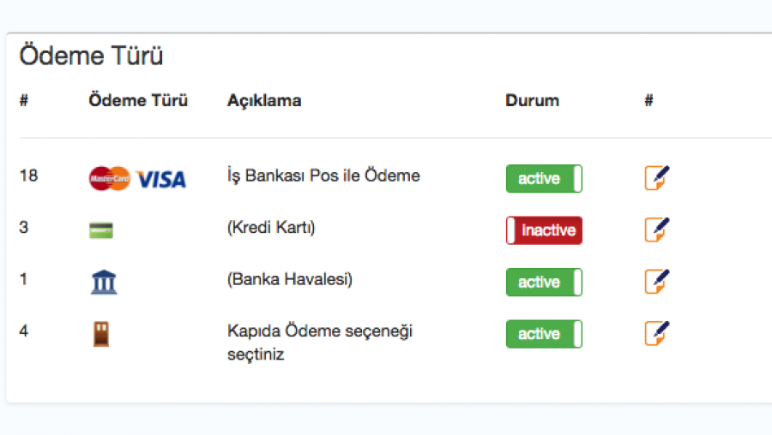Click the Açıklama column header
772x435 pixels.
tap(264, 101)
